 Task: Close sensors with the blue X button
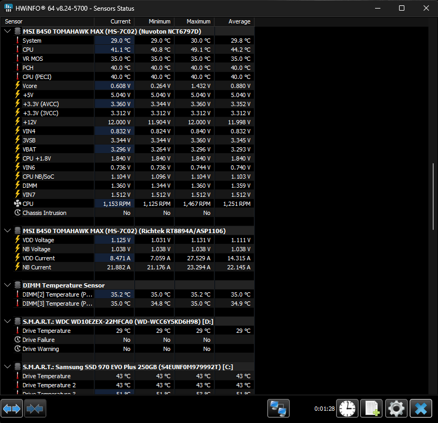[421, 409]
